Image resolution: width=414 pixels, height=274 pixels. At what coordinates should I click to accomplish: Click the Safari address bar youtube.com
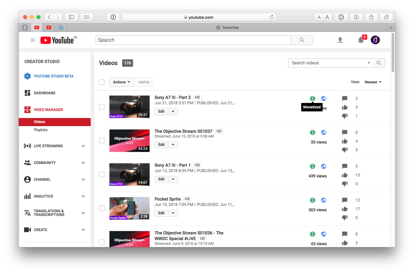(199, 17)
